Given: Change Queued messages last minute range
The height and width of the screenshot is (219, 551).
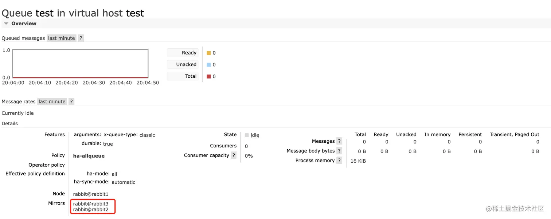Looking at the screenshot, I should [x=62, y=38].
